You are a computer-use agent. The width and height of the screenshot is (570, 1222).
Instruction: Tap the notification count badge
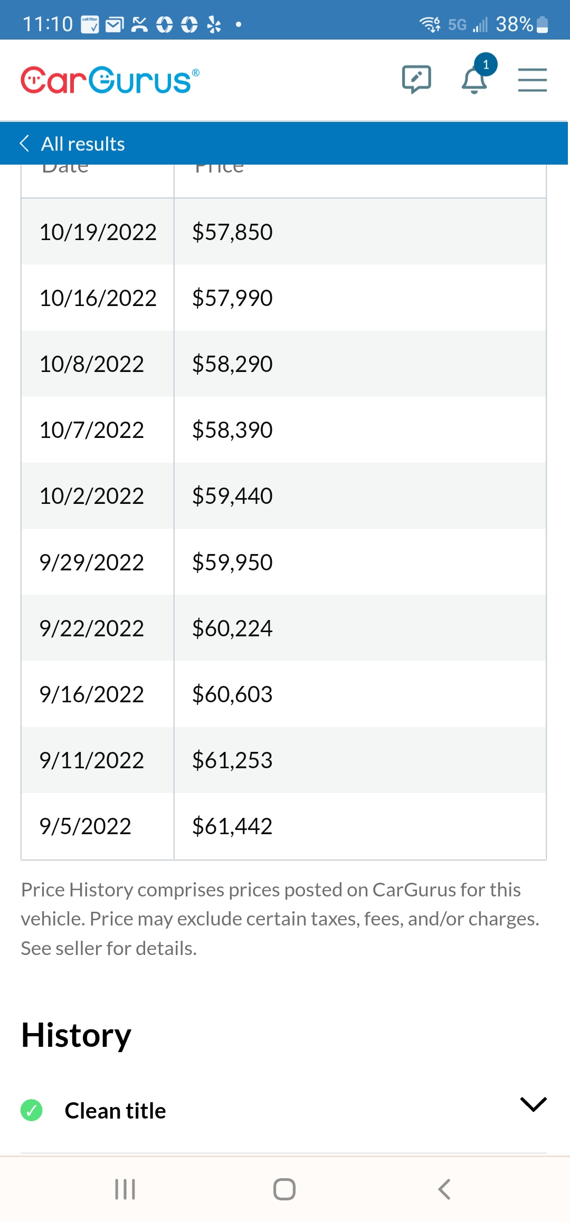click(486, 65)
